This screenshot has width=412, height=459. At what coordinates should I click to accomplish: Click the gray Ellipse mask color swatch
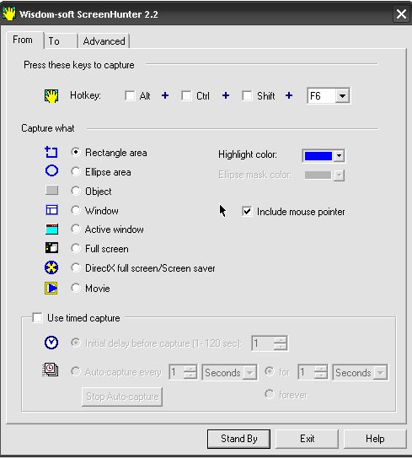pos(318,175)
